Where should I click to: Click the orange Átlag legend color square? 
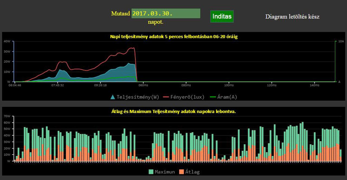coord(182,172)
